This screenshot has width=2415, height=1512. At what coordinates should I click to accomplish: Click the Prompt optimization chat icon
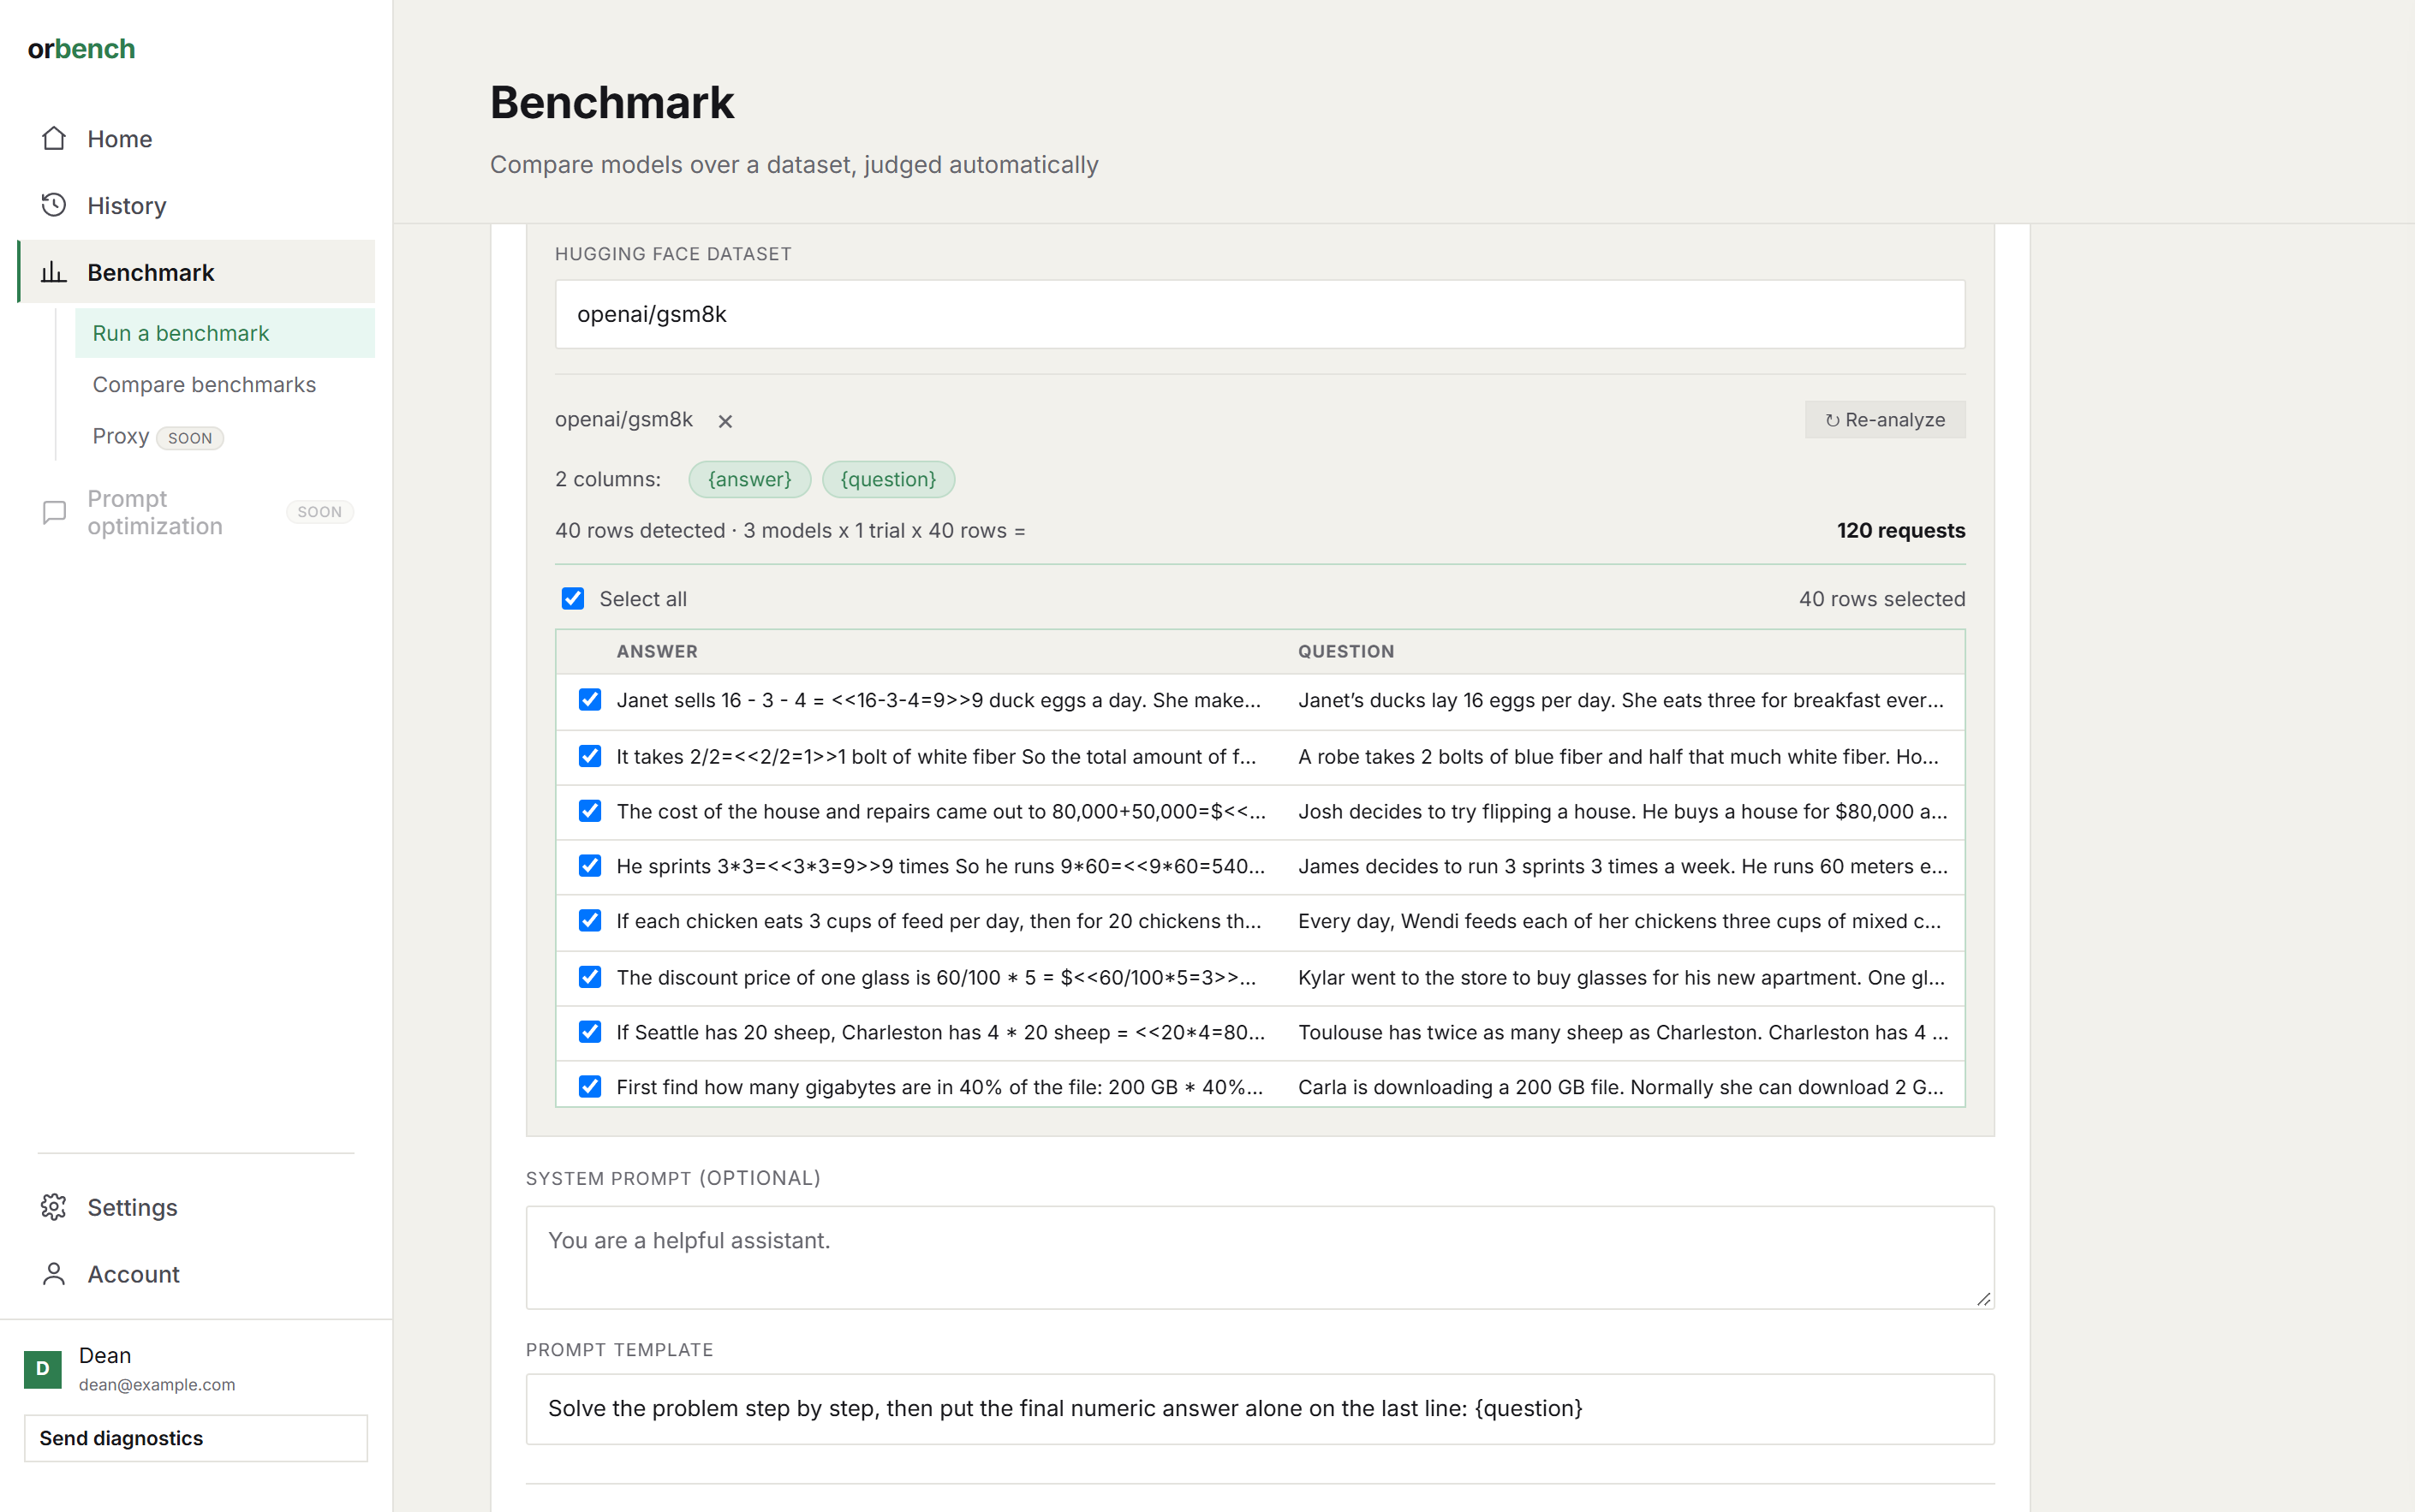point(54,512)
